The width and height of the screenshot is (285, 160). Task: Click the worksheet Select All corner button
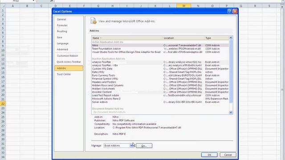pyautogui.click(x=3, y=6)
